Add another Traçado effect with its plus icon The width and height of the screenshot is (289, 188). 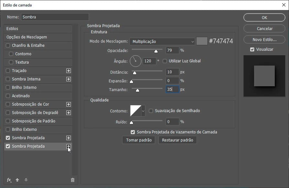click(x=69, y=70)
